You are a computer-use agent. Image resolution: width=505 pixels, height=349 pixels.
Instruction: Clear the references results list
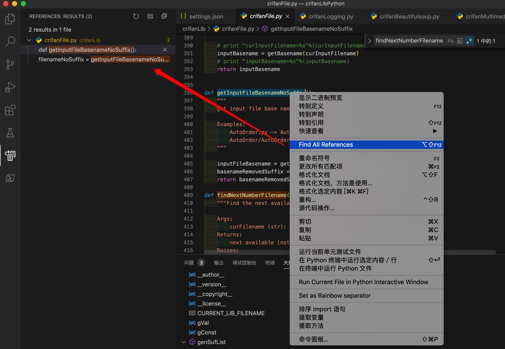[150, 16]
